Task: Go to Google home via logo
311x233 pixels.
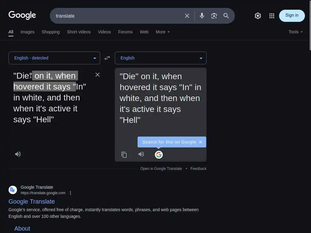Action: (x=22, y=15)
